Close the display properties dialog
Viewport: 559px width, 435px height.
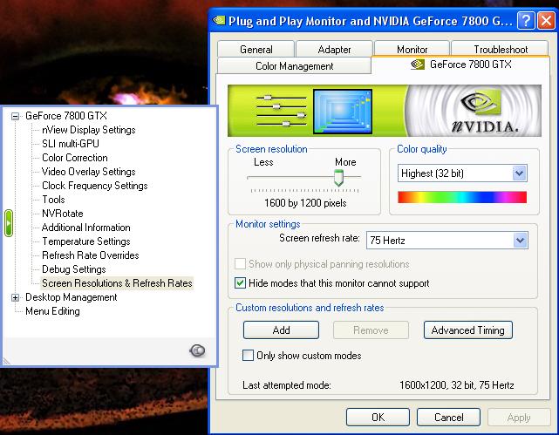click(546, 20)
